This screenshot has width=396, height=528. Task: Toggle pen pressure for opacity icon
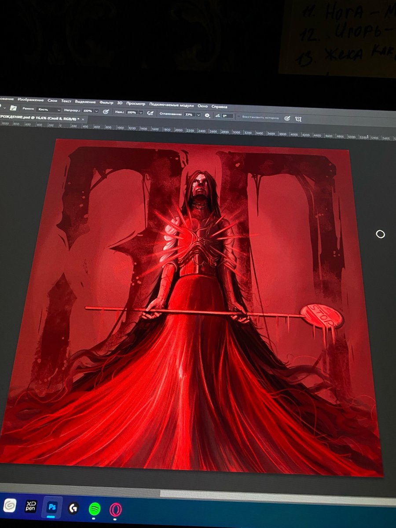coord(106,112)
